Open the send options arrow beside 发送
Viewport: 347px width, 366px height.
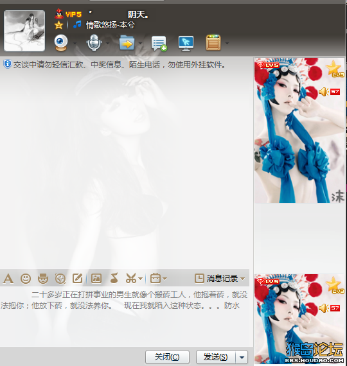pos(242,357)
